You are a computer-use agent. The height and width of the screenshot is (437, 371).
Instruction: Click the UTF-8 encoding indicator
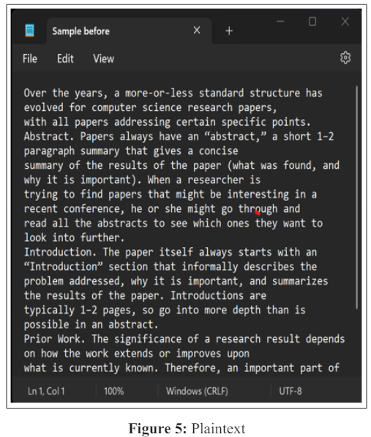291,391
